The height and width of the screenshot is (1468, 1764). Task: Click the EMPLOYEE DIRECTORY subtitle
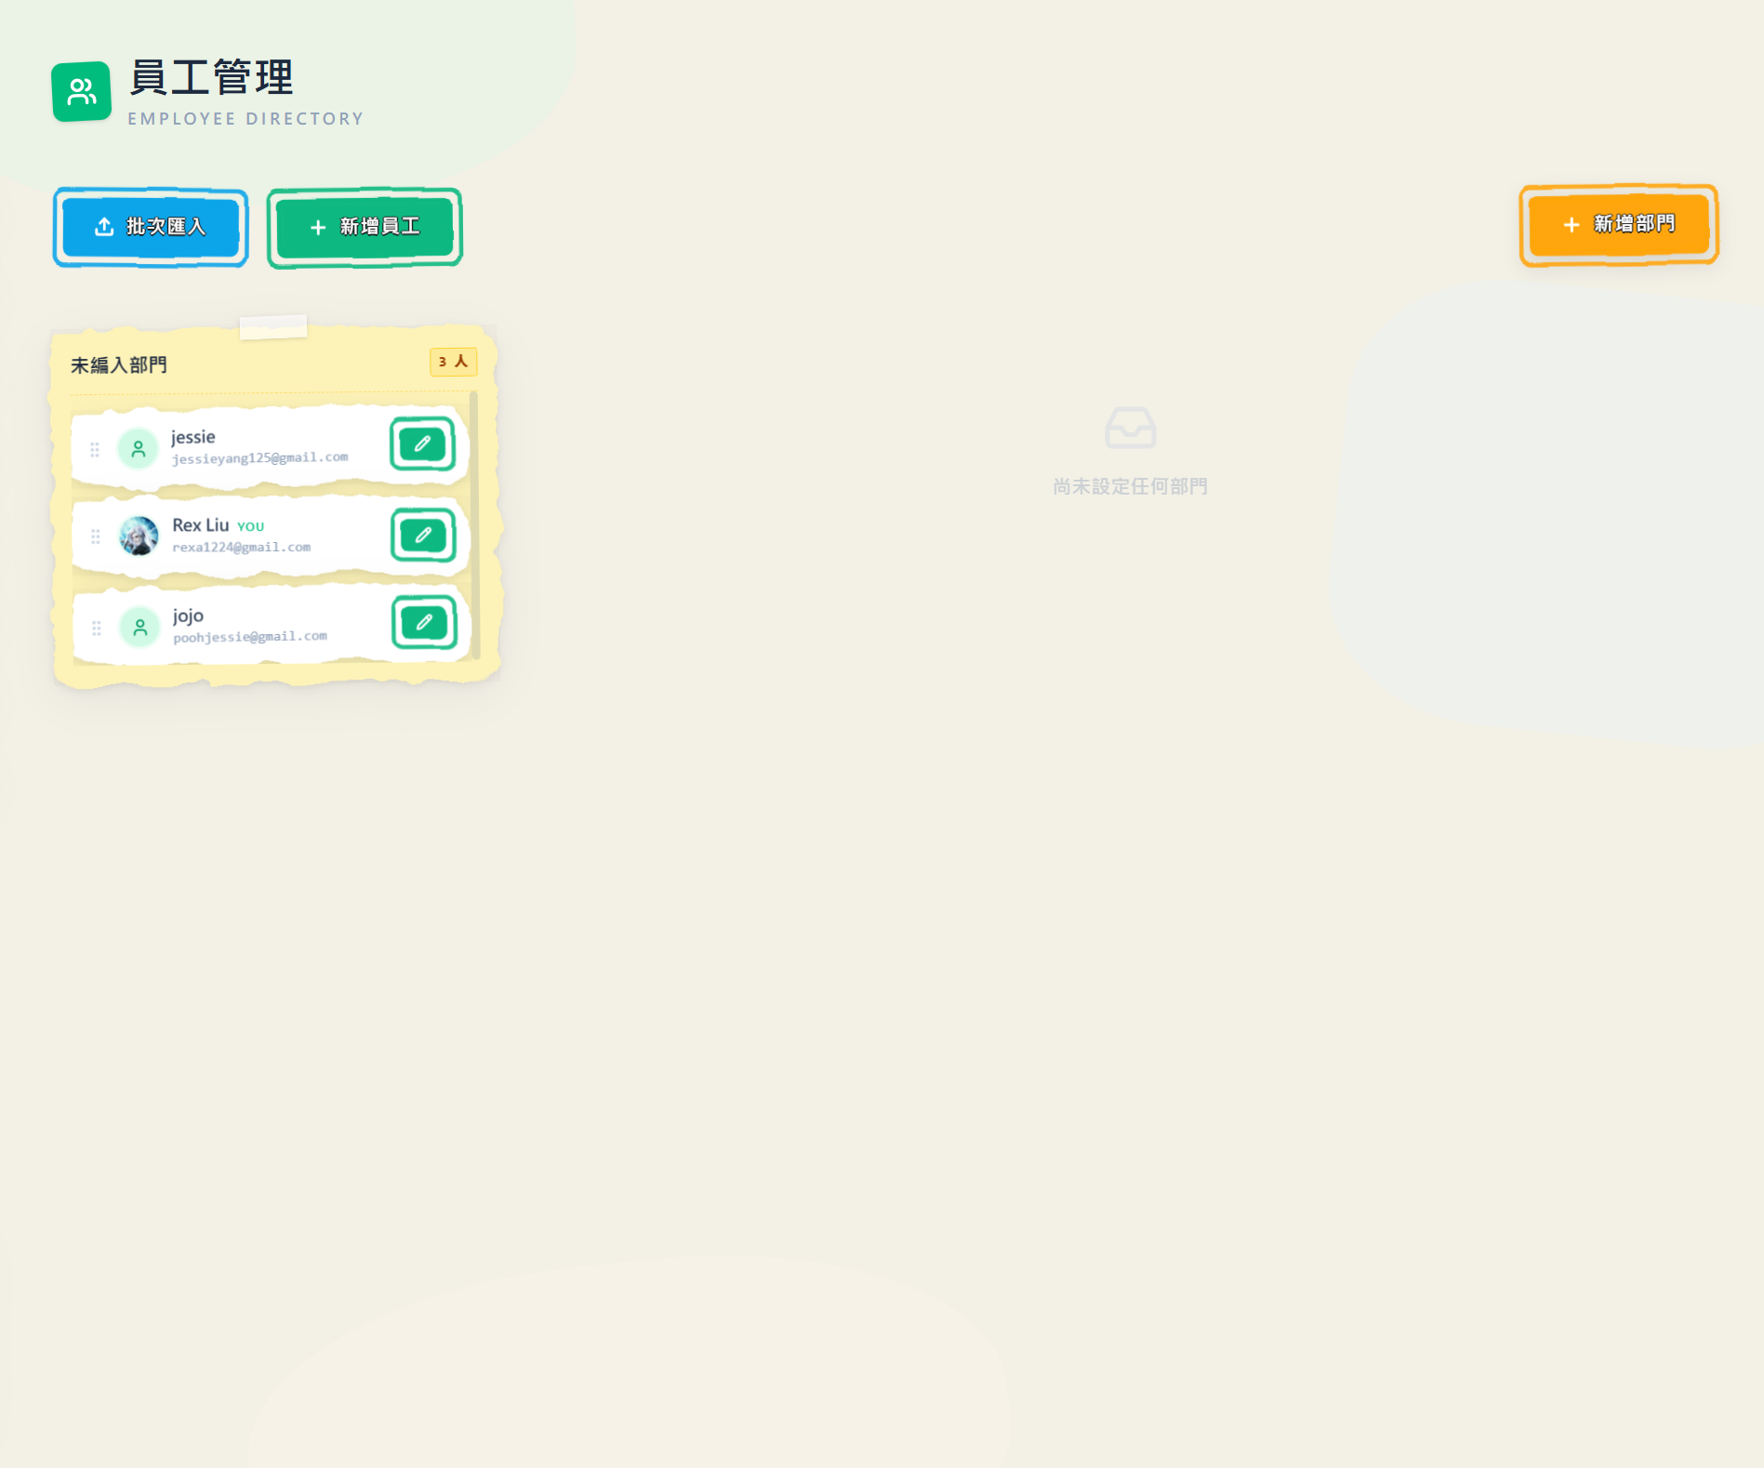coord(245,119)
